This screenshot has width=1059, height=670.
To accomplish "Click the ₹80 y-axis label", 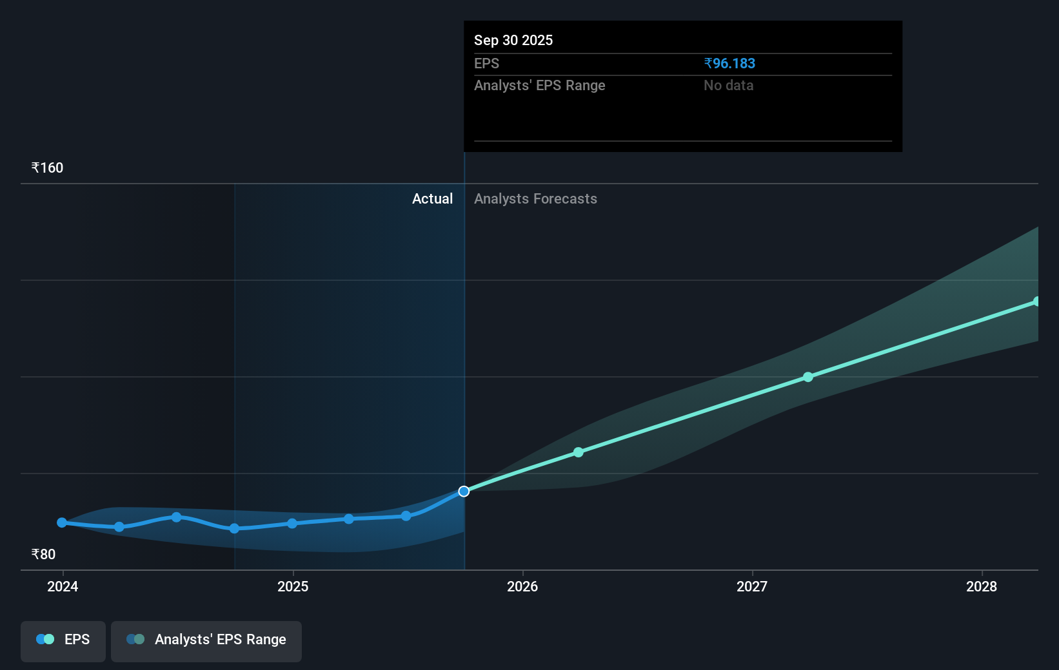I will point(43,554).
